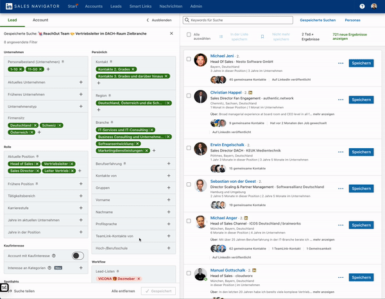Remove the Vertriebsleiter position chip

point(72,164)
